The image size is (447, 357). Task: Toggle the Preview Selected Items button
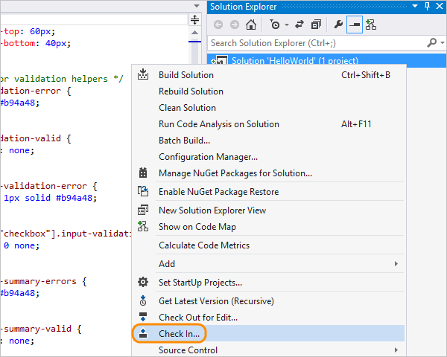[x=354, y=25]
